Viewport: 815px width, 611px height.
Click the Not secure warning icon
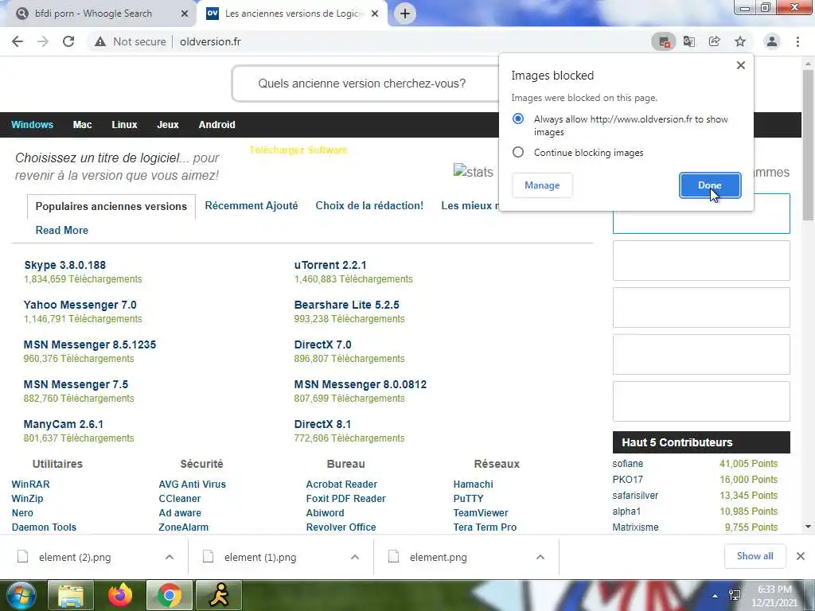pyautogui.click(x=100, y=41)
